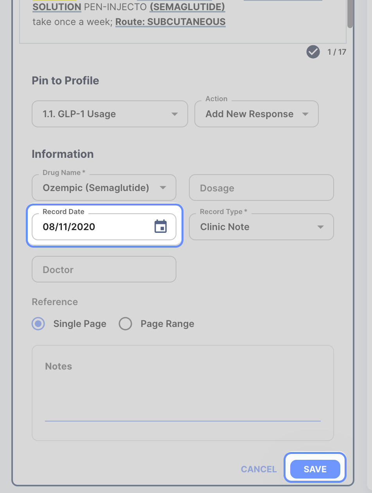Viewport: 372px width, 493px height.
Task: Open the Record Type dropdown showing Clinic Note
Action: pos(261,227)
